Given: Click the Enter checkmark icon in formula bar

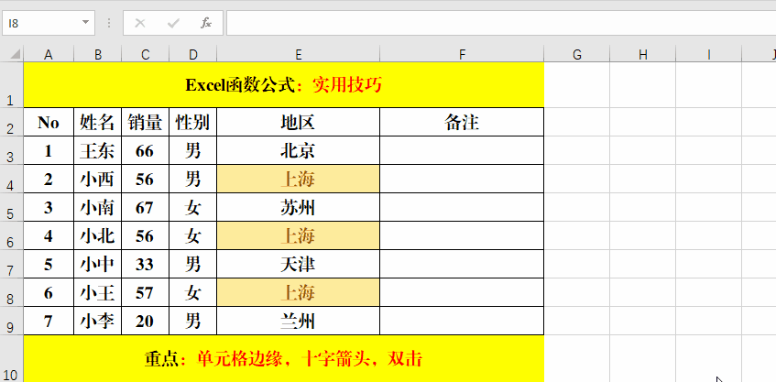Looking at the screenshot, I should click(173, 23).
